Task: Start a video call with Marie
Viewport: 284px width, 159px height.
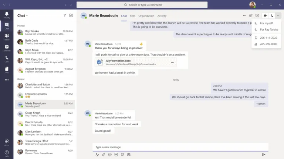Action: pos(265,16)
